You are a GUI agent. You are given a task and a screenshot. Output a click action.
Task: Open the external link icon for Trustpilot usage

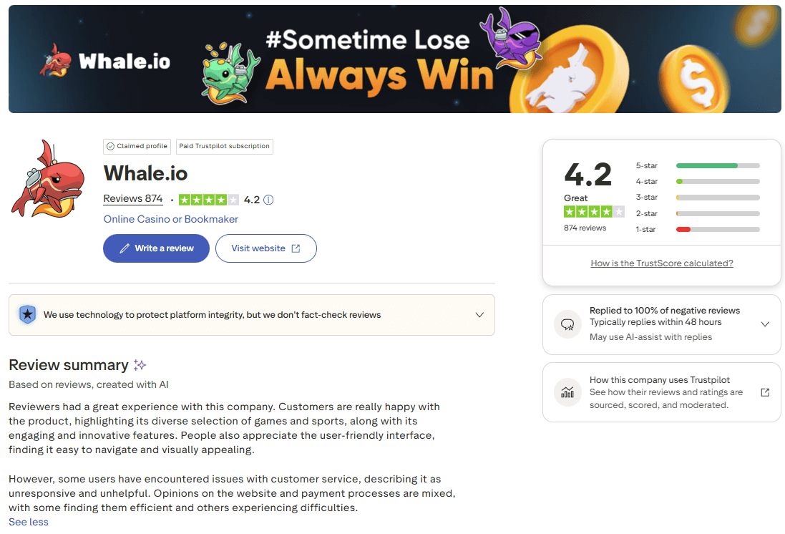pos(765,392)
